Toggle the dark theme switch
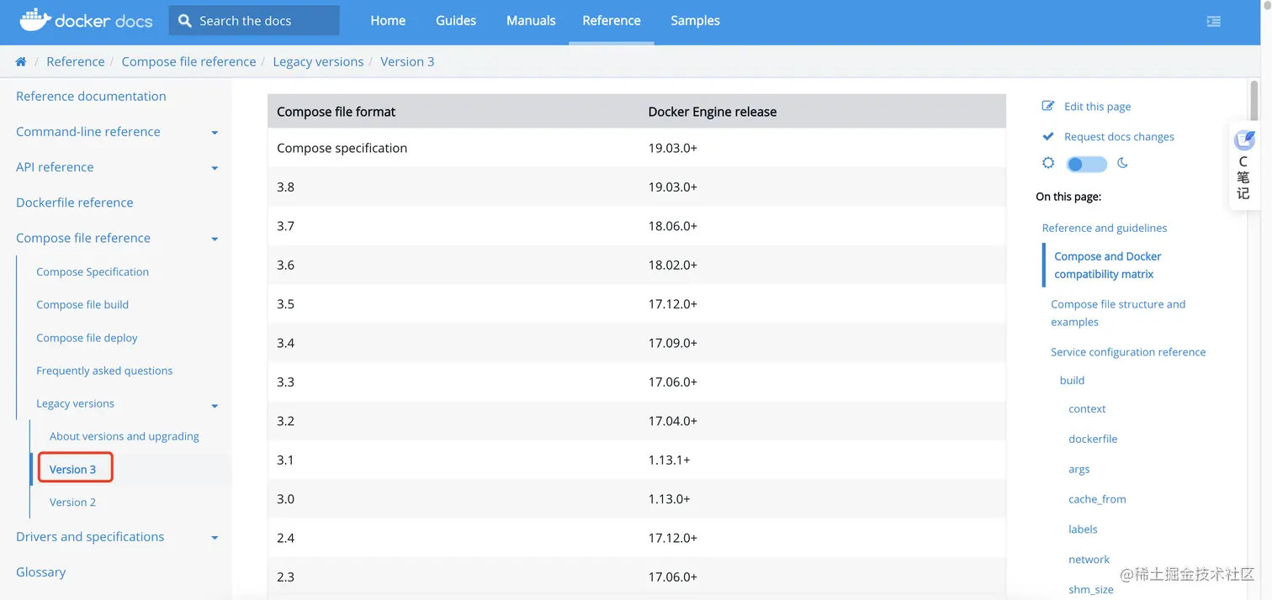The height and width of the screenshot is (600, 1272). click(1086, 164)
